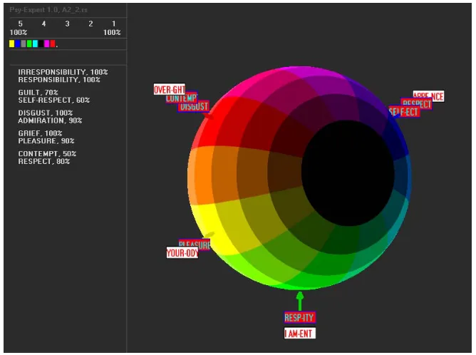
Task: Select the black color swatch
Action: pyautogui.click(x=41, y=43)
